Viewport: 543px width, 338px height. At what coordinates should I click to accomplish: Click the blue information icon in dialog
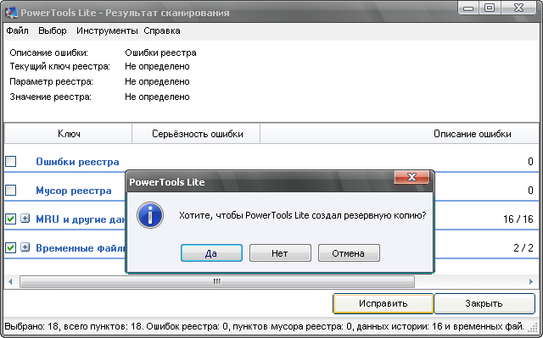tap(150, 215)
